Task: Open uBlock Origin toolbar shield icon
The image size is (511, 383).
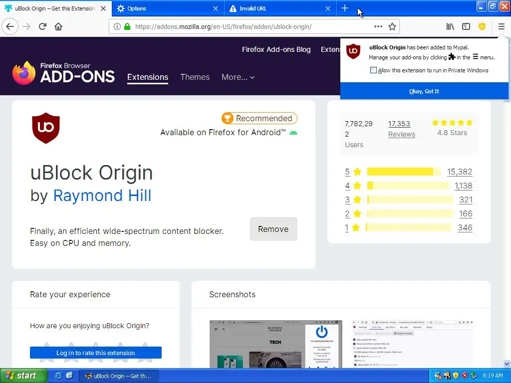Action: coord(482,26)
